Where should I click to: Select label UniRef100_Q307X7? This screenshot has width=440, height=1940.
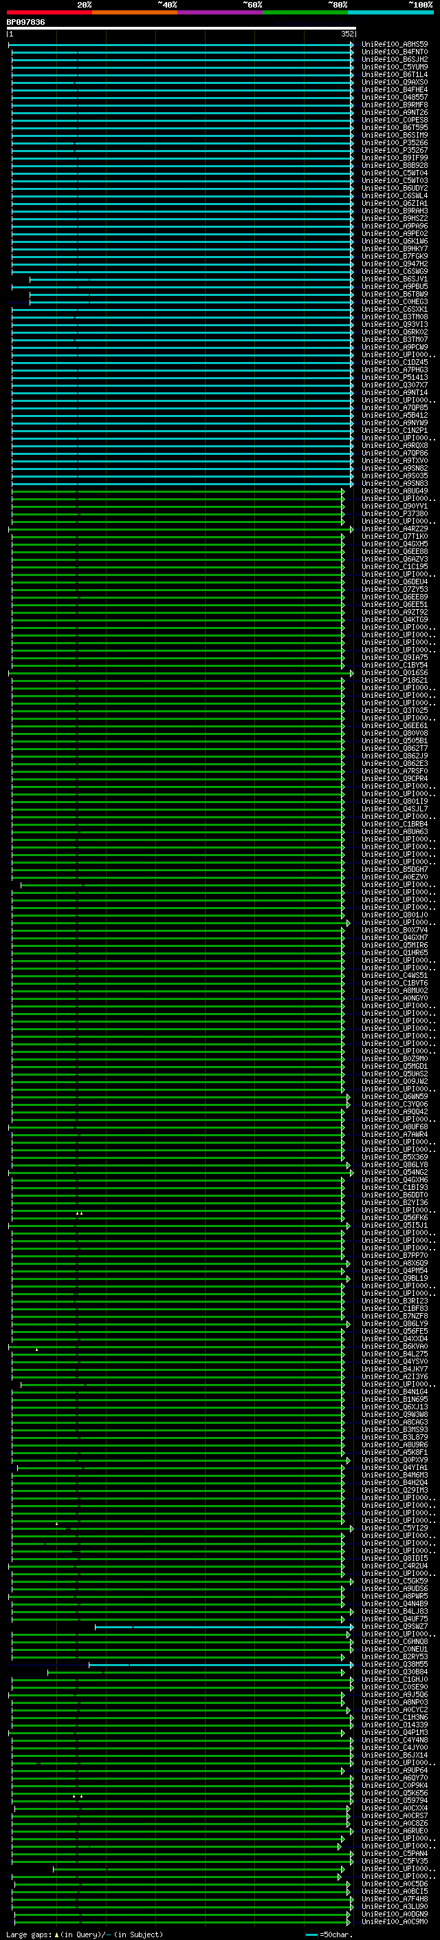click(x=395, y=385)
